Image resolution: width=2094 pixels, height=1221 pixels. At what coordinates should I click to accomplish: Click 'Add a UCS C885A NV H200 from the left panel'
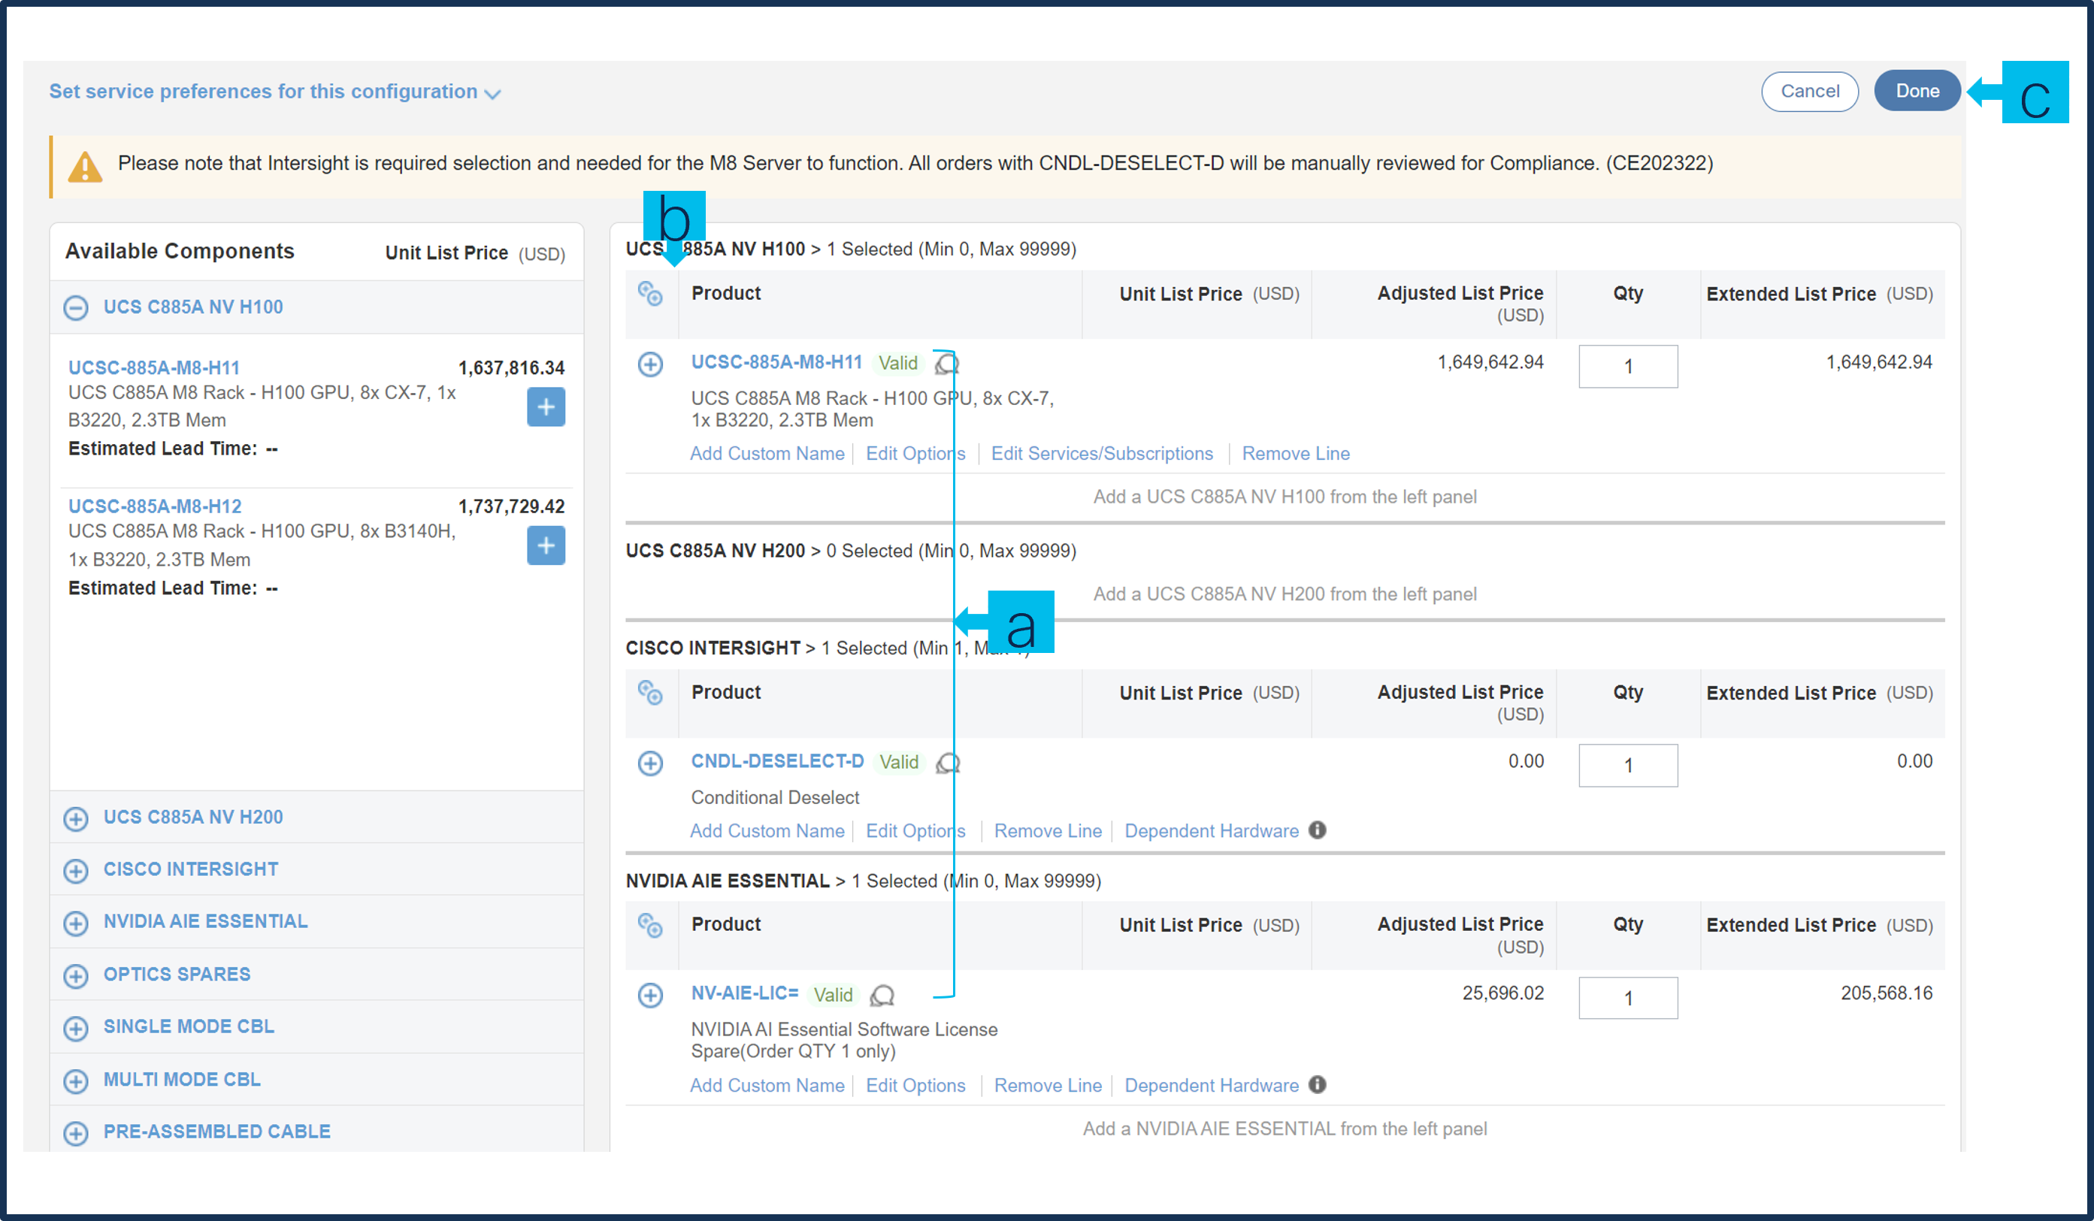pyautogui.click(x=1285, y=594)
